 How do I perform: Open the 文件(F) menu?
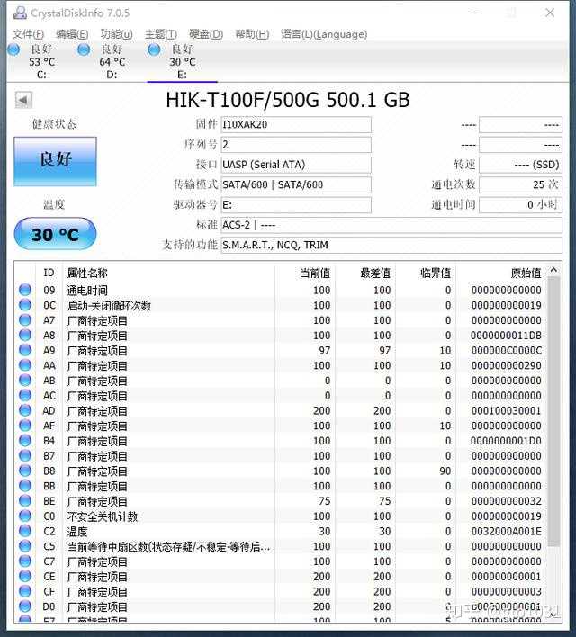click(x=28, y=34)
